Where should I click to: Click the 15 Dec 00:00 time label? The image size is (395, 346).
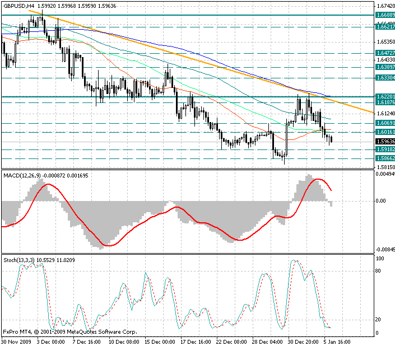tap(160, 342)
